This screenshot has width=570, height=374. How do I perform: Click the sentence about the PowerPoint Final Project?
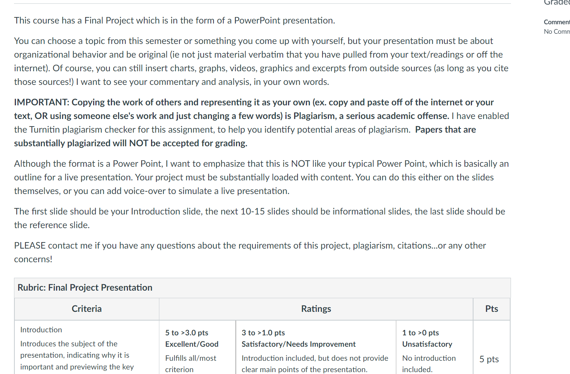[x=174, y=20]
